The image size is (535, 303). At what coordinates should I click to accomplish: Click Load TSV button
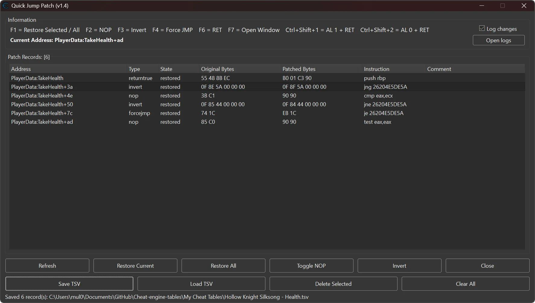tap(201, 284)
